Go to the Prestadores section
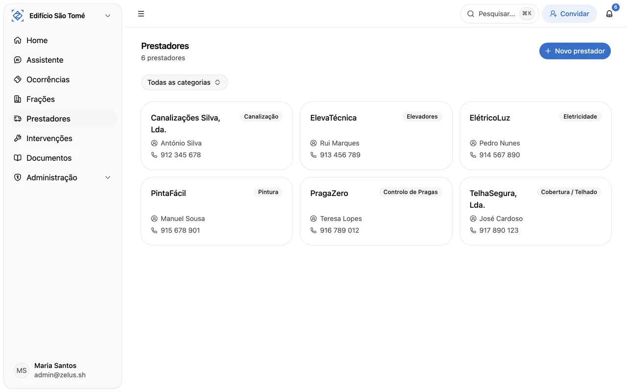627x392 pixels. (x=48, y=119)
